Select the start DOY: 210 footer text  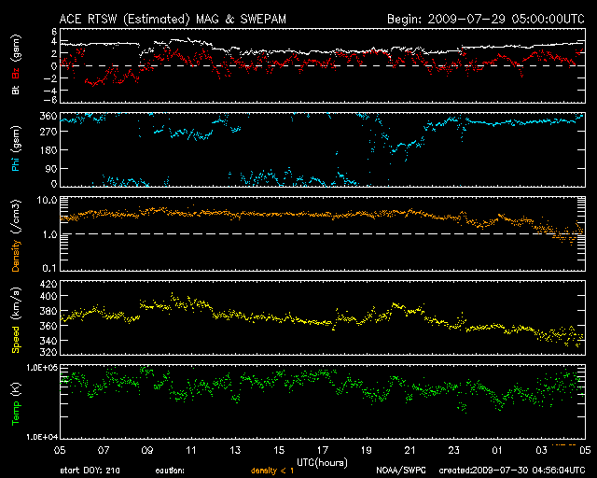(90, 471)
